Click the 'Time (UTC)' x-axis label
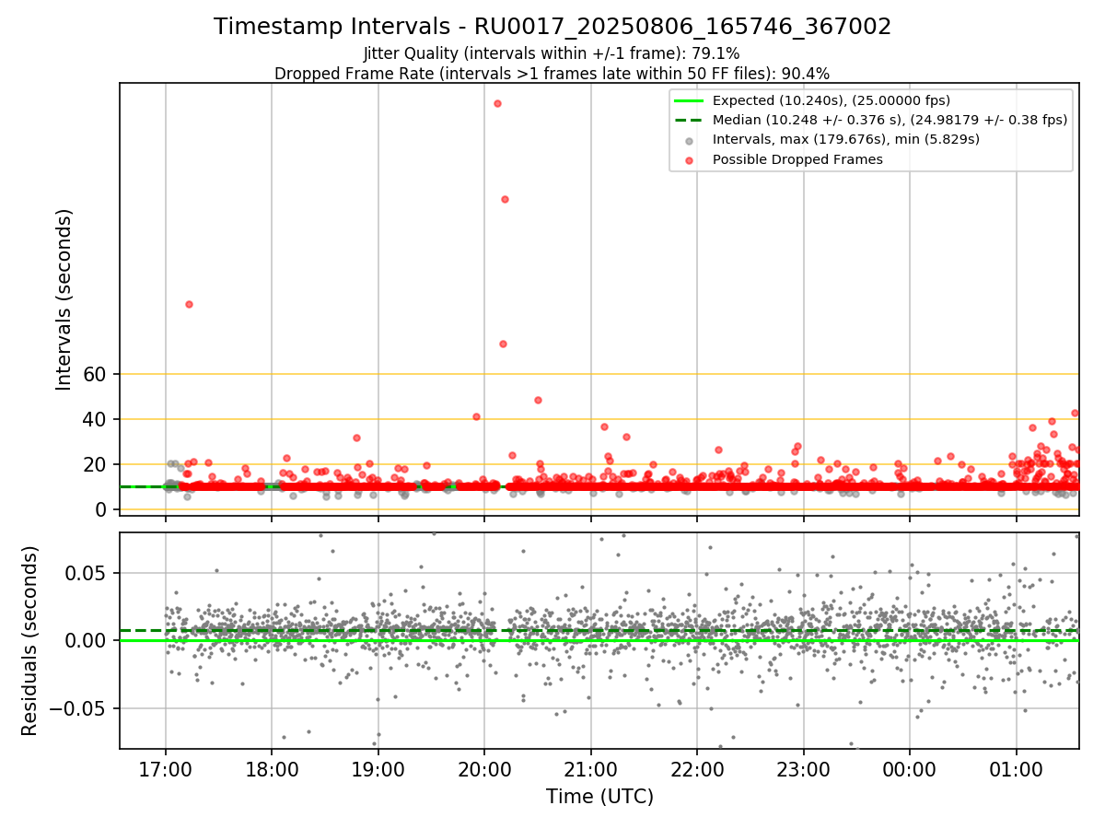 coord(599,797)
